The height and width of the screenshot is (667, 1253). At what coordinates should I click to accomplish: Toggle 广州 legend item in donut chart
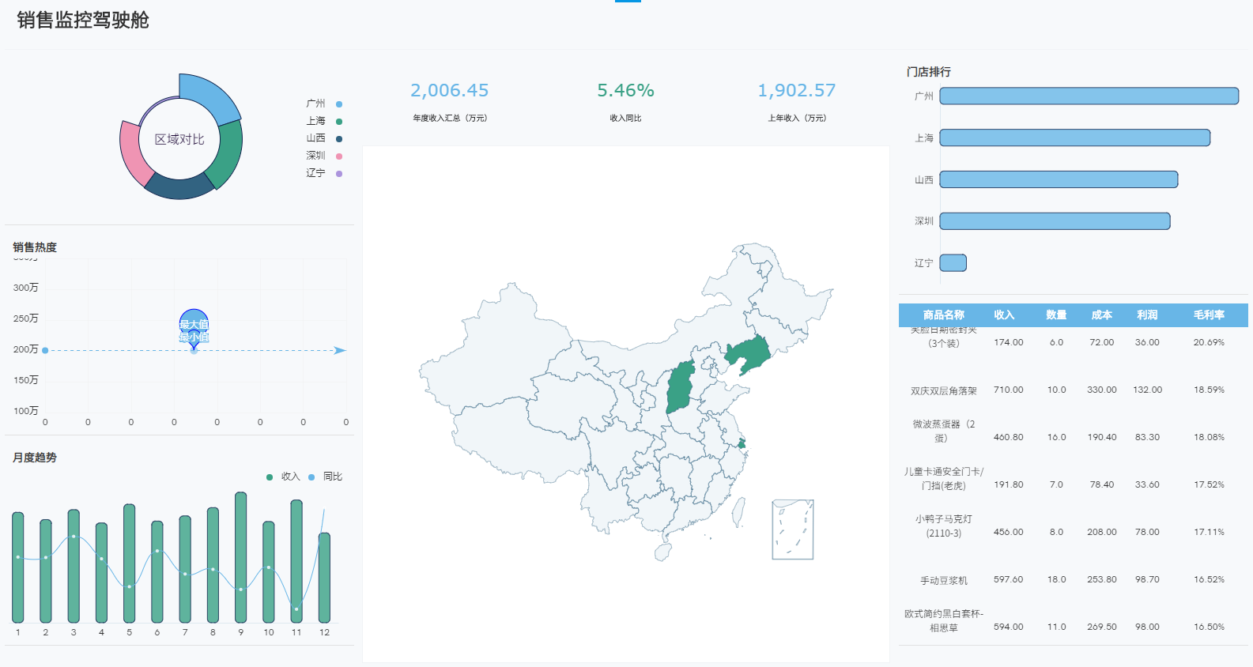click(x=324, y=104)
